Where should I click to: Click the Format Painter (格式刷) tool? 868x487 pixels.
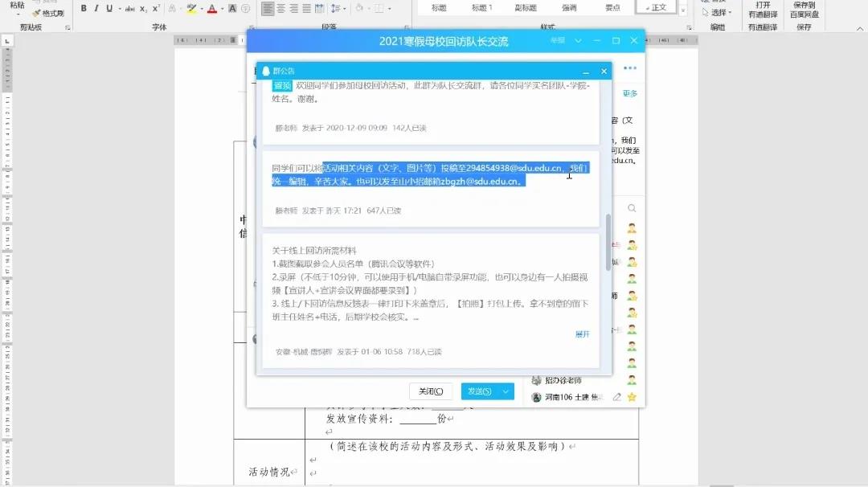coord(48,14)
